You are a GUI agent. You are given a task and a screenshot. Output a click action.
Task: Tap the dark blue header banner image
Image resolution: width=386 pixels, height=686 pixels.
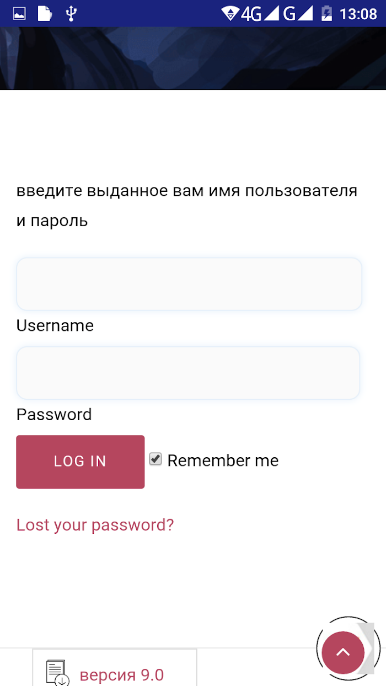(193, 58)
